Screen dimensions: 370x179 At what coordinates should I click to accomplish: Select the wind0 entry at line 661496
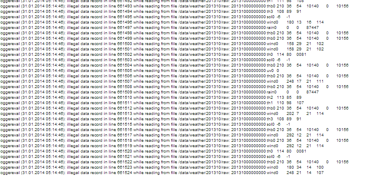[x=162, y=22]
